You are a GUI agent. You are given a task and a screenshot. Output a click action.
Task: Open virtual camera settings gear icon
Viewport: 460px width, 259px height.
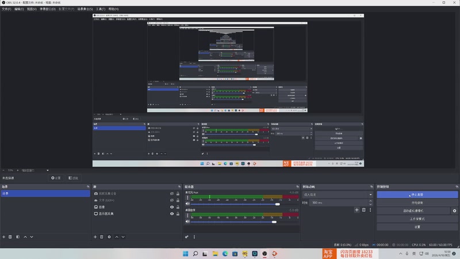click(454, 211)
